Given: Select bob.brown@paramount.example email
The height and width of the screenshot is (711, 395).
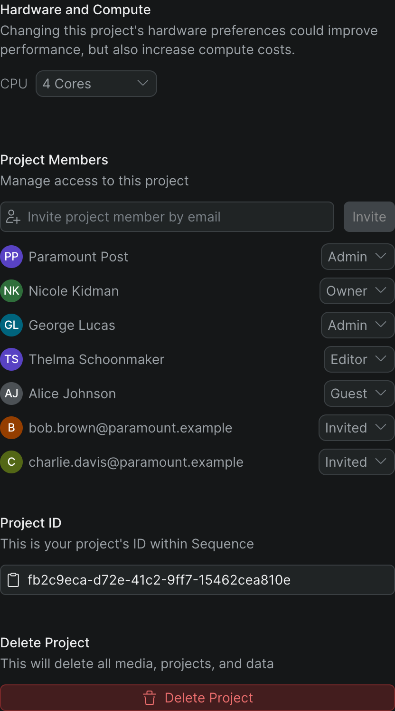Looking at the screenshot, I should click(131, 428).
